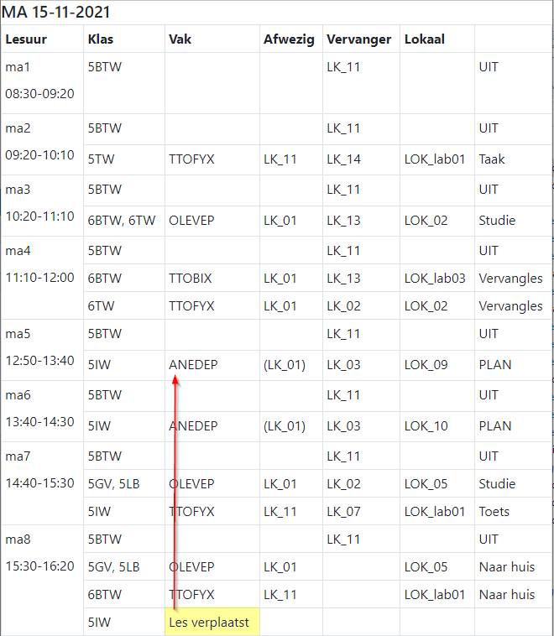Select LOK_lab03 room in ma4 row

[435, 279]
